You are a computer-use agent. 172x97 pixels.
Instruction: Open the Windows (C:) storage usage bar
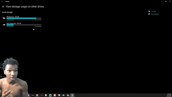(x=24, y=18)
